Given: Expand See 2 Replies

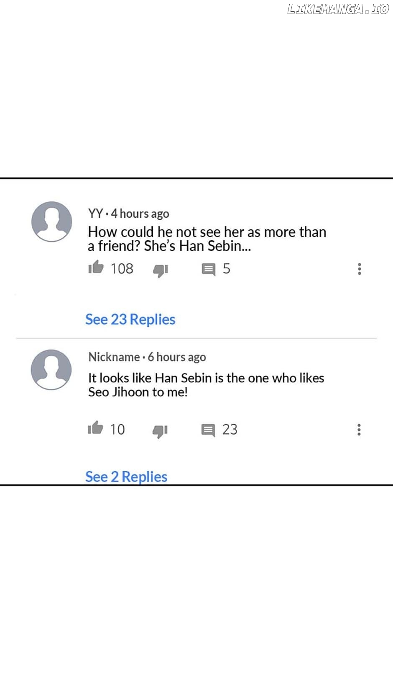Looking at the screenshot, I should [126, 476].
